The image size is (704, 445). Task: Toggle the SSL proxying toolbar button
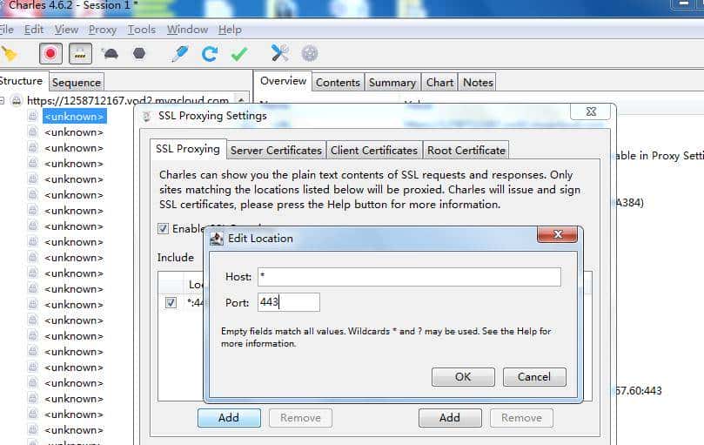tap(79, 54)
